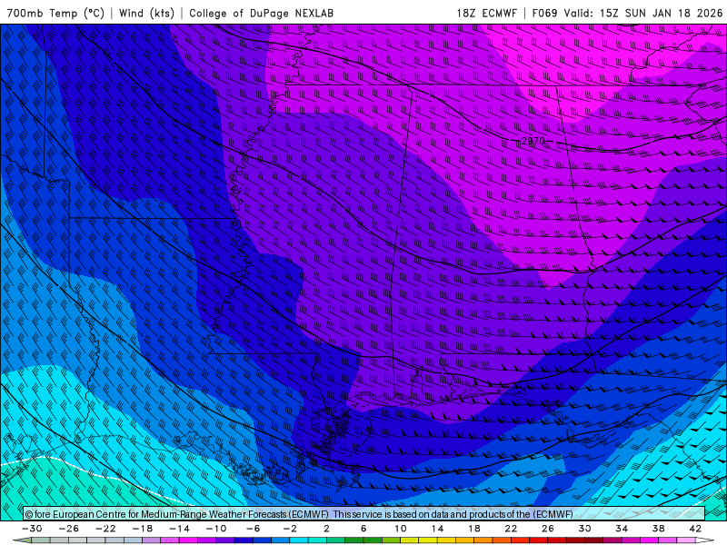Click the 22 color scale label

pyautogui.click(x=511, y=529)
